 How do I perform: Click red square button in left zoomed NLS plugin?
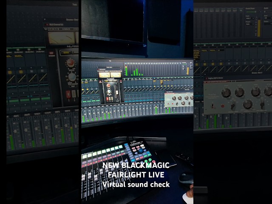click(68, 94)
